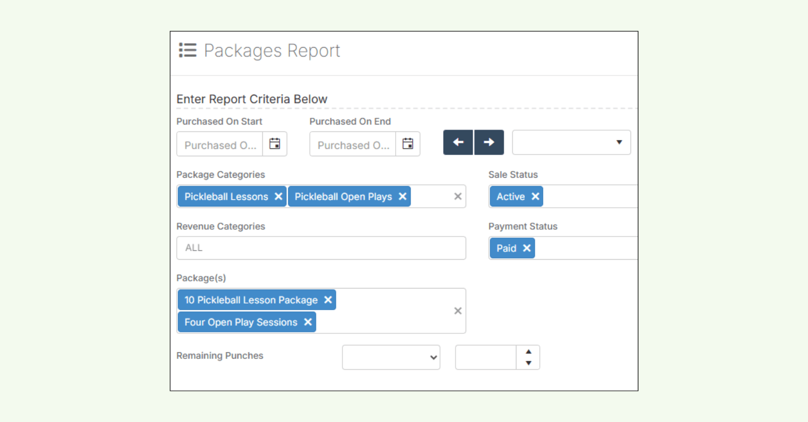Open the Purchased On Start calendar picker
The height and width of the screenshot is (422, 808).
pos(274,143)
